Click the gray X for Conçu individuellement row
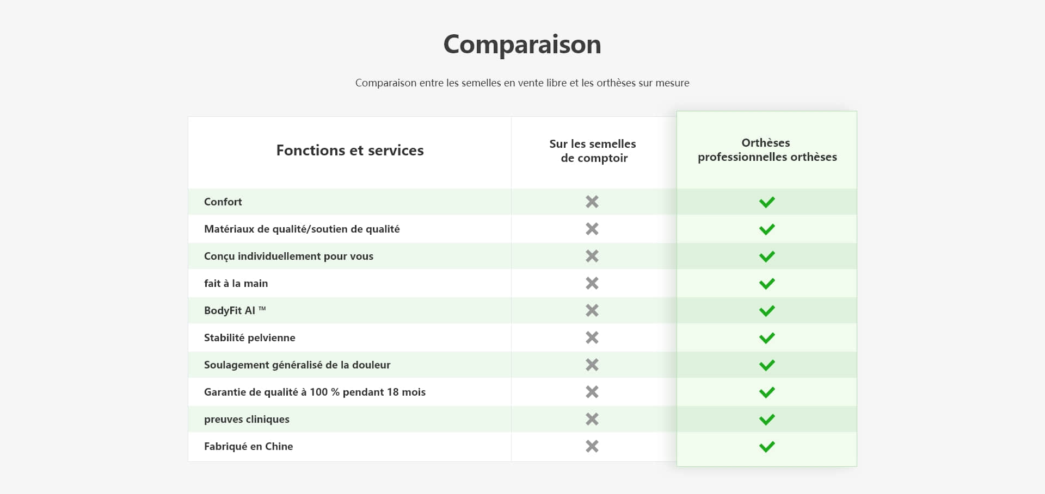Image resolution: width=1045 pixels, height=494 pixels. (592, 256)
